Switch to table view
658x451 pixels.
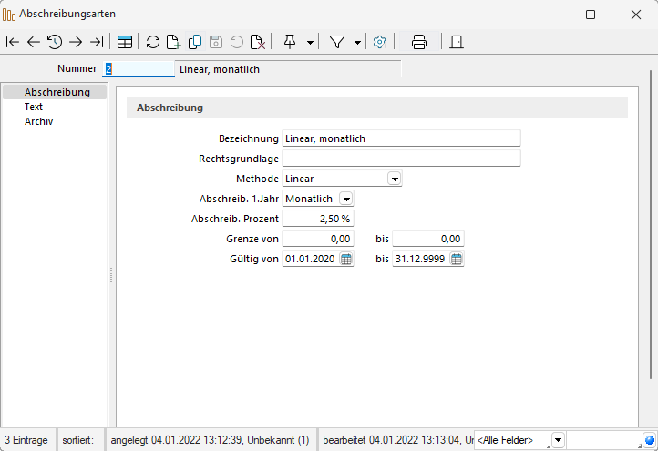[124, 42]
